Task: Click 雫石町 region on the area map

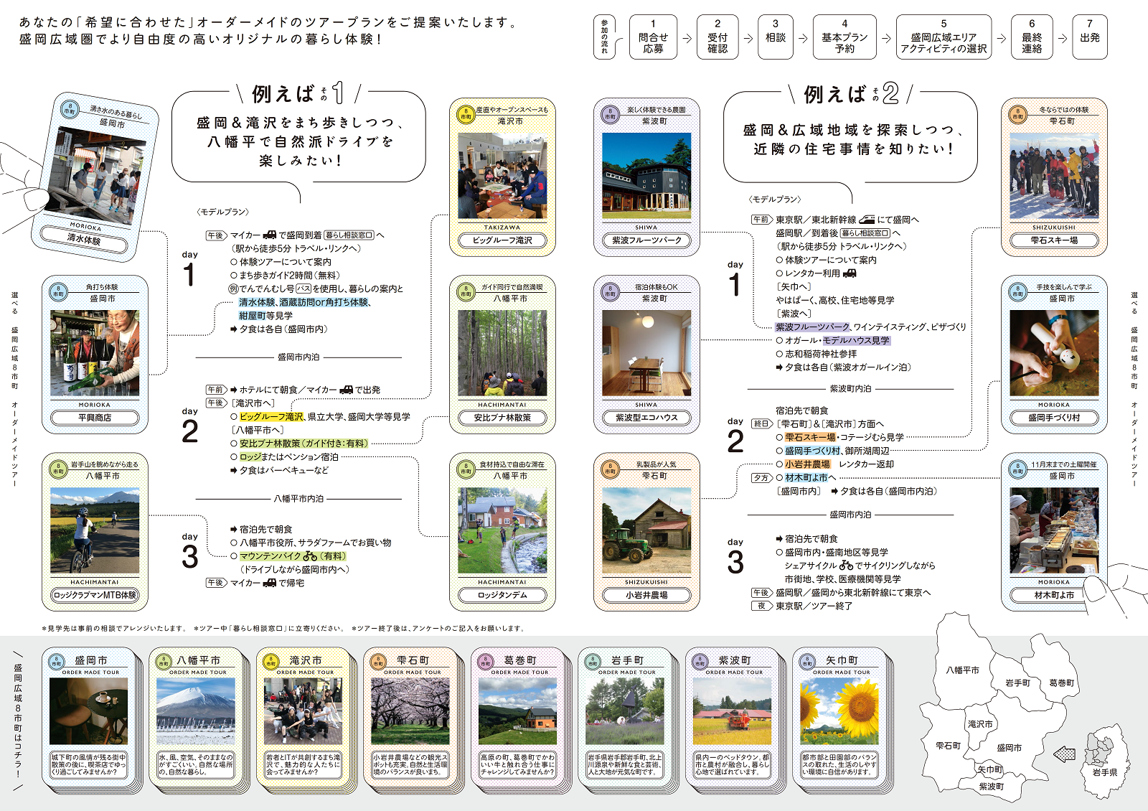Action: click(x=948, y=746)
